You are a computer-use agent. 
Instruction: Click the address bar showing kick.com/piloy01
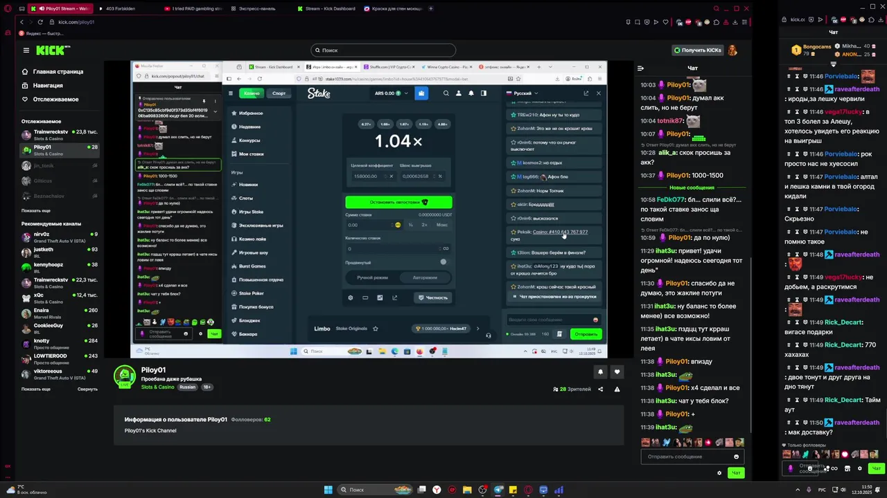(x=76, y=22)
